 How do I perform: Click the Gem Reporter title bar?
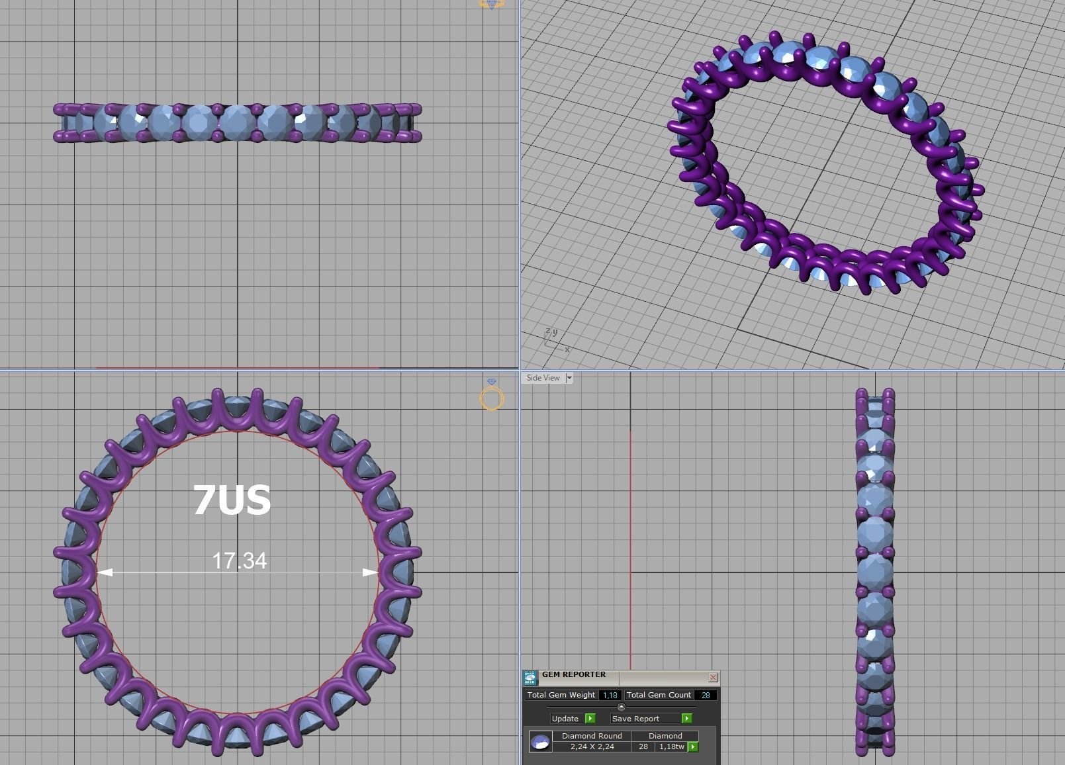click(x=622, y=677)
